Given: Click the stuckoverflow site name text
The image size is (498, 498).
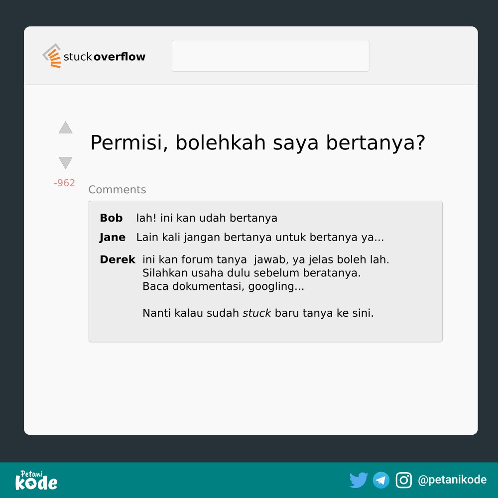Looking at the screenshot, I should (x=105, y=57).
